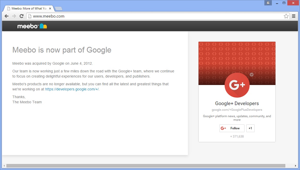Close the Chrome window
This screenshot has width=300, height=170.
293,3
